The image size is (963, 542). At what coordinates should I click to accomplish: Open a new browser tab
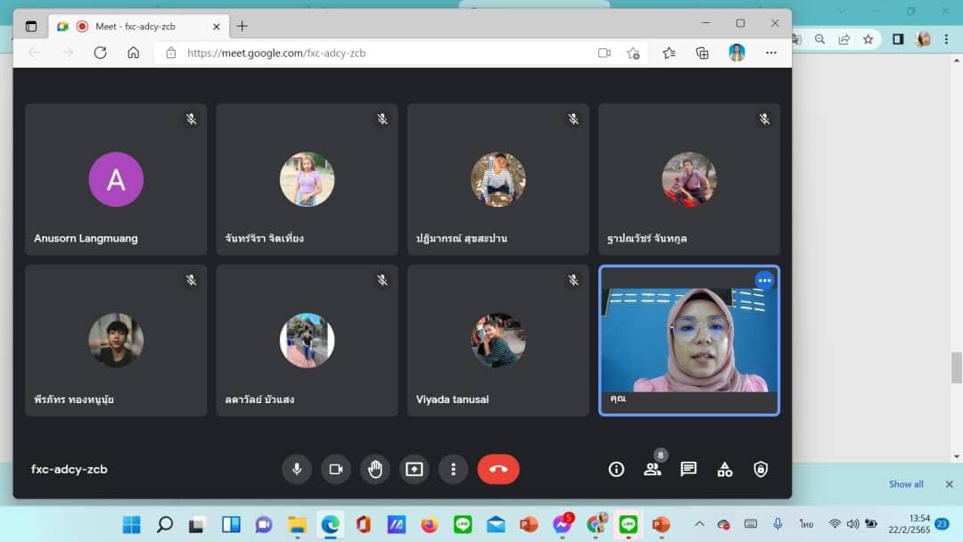pos(242,26)
